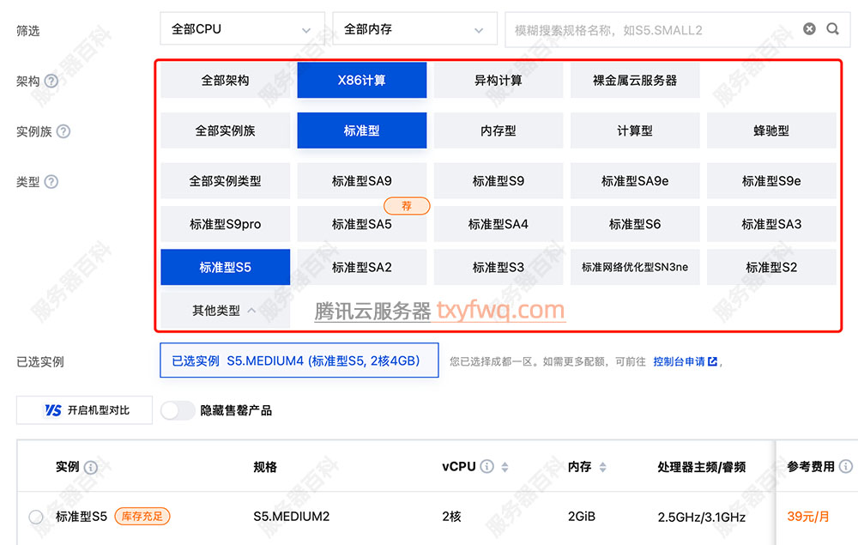Open the 全部CPU dropdown
Viewport: 858px width, 545px height.
(x=243, y=29)
